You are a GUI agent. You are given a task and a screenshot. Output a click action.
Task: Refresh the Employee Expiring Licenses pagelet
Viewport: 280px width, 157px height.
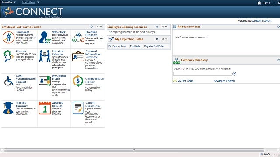pos(157,27)
